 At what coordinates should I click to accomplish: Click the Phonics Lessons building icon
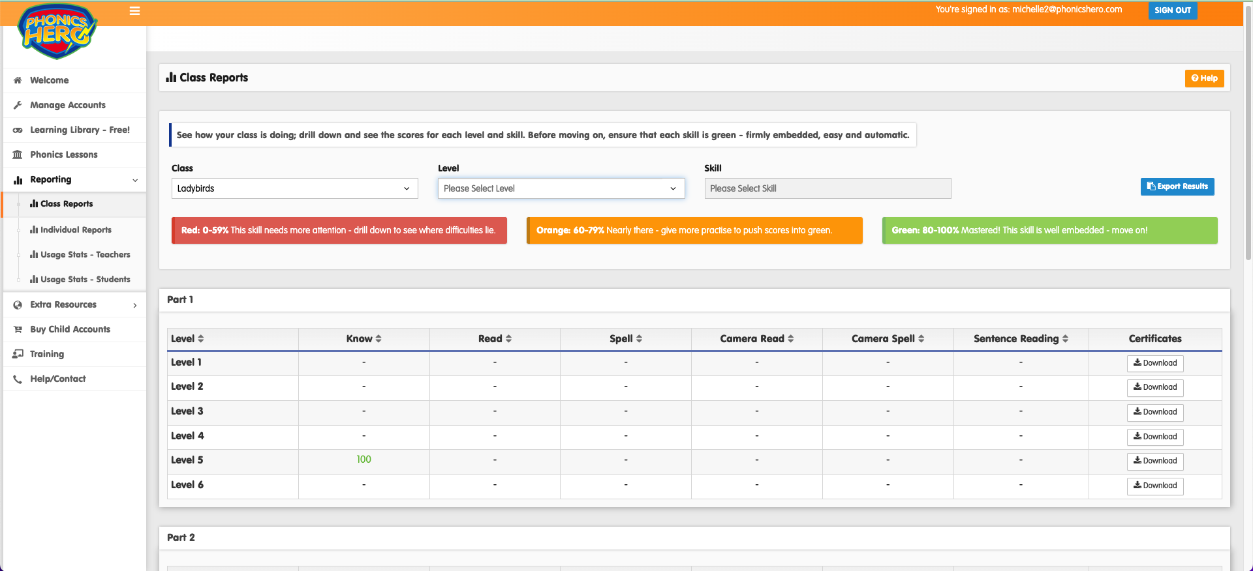[18, 154]
